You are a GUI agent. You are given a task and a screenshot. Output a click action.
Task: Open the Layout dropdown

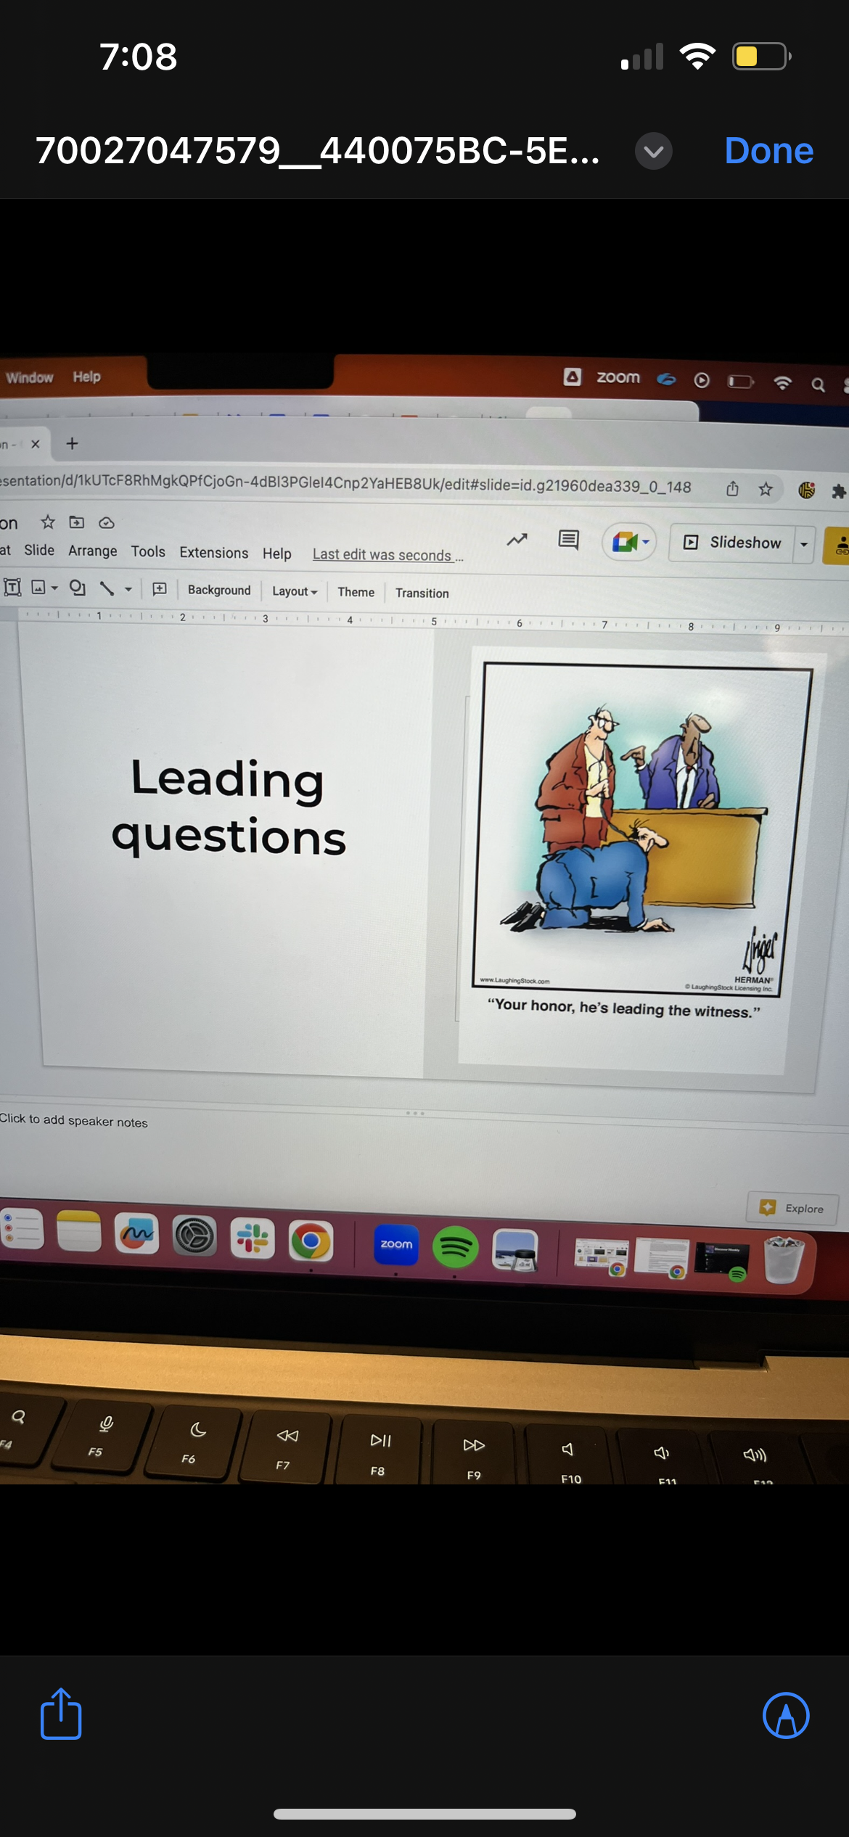tap(295, 591)
